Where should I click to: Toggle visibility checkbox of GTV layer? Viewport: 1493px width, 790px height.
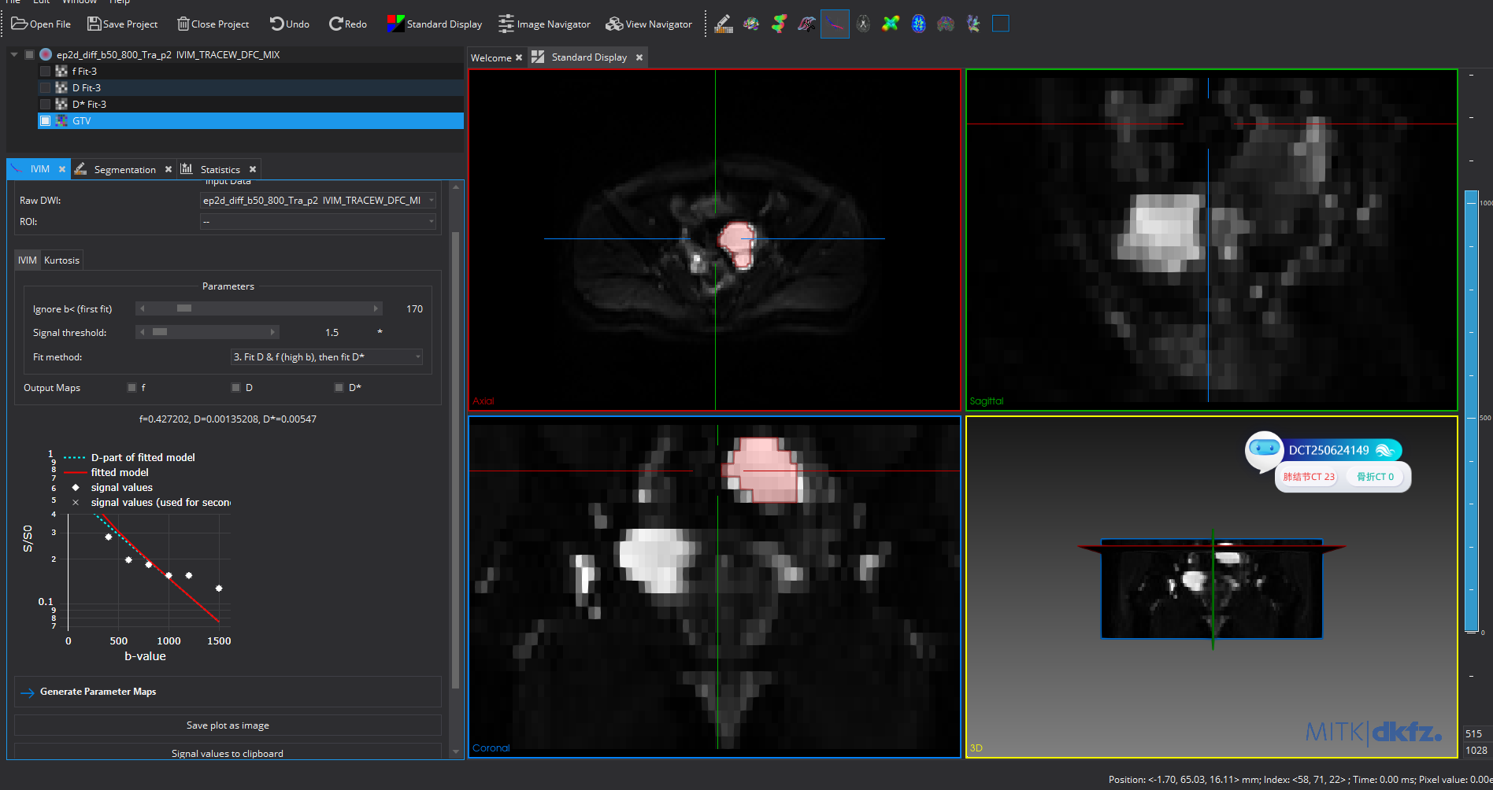(46, 121)
